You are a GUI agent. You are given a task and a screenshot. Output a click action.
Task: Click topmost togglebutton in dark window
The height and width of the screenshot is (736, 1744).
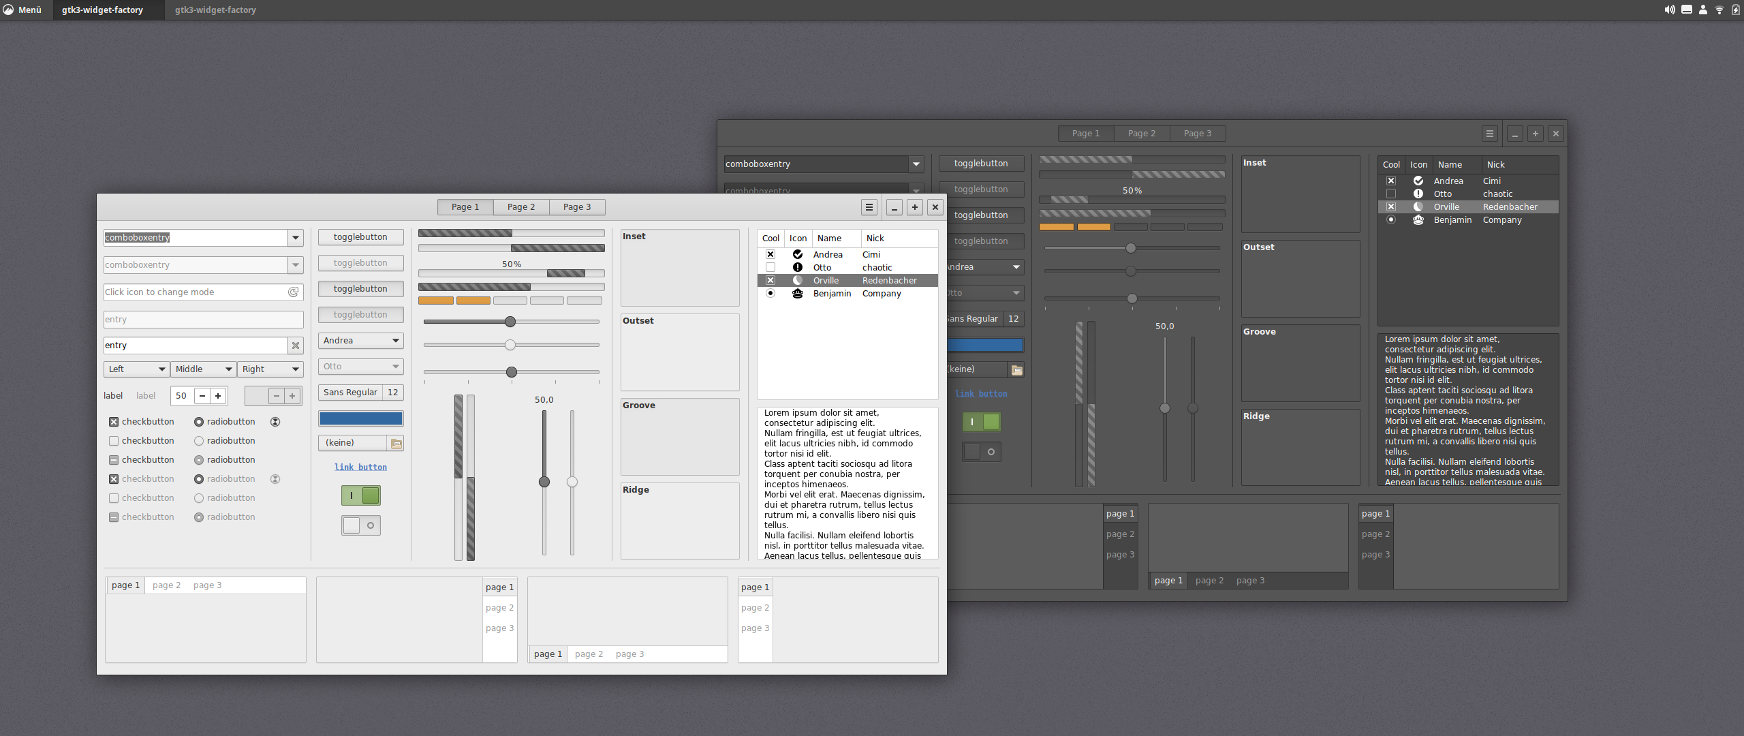click(982, 164)
